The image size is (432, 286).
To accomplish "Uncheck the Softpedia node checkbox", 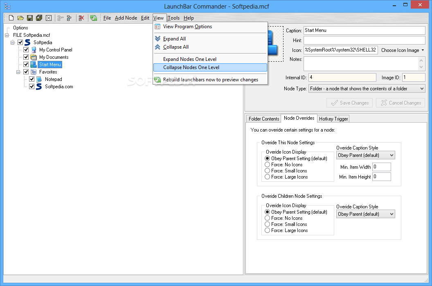I will (20, 42).
